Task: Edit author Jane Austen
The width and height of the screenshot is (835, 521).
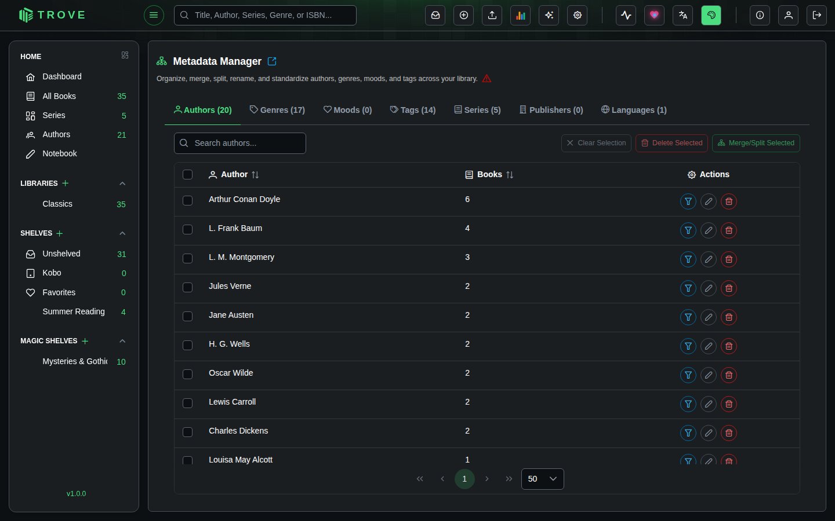Action: pos(709,317)
